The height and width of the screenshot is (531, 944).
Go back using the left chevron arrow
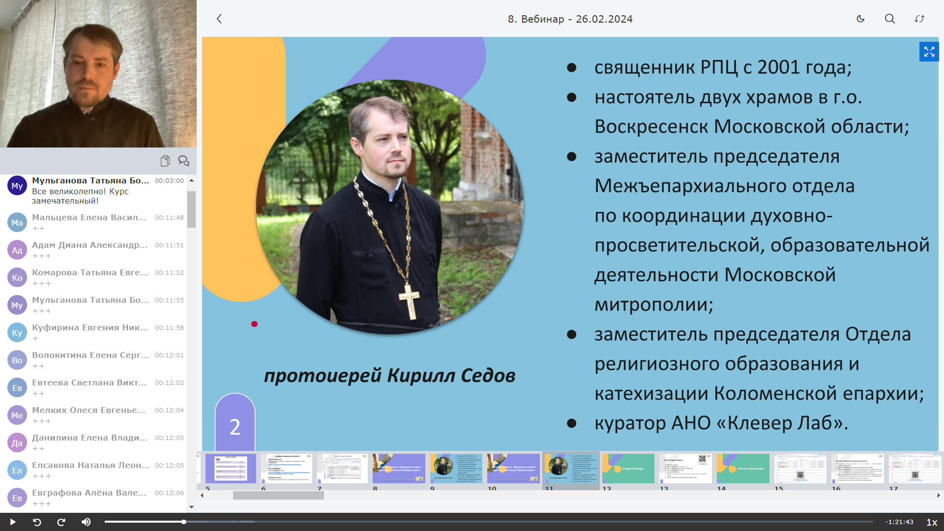219,19
